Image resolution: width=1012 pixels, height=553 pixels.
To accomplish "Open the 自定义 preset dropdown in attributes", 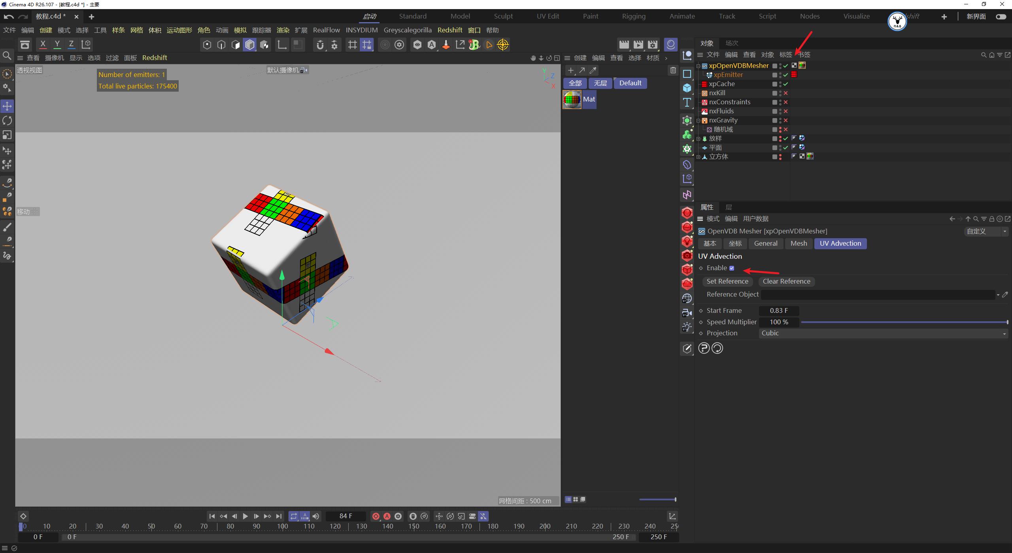I will coord(1005,231).
